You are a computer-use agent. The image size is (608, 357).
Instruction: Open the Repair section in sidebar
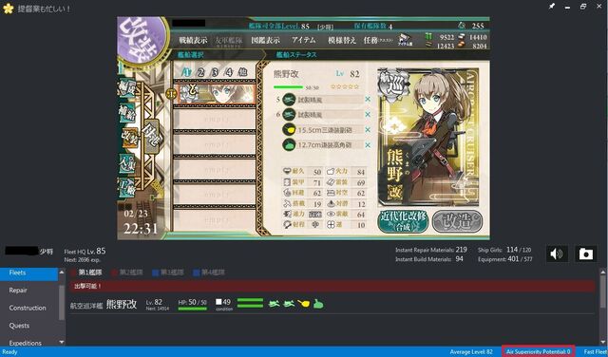coord(18,290)
